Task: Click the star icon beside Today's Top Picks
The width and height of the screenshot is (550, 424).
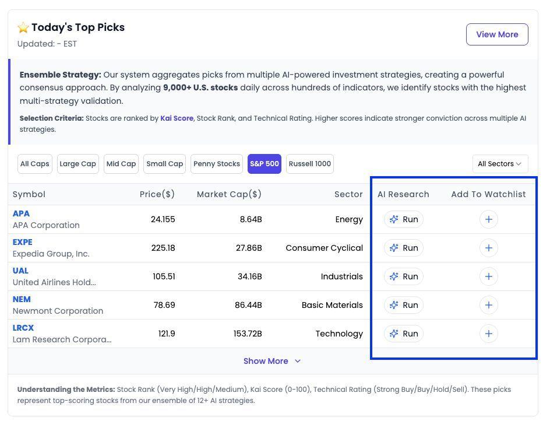Action: pyautogui.click(x=23, y=27)
